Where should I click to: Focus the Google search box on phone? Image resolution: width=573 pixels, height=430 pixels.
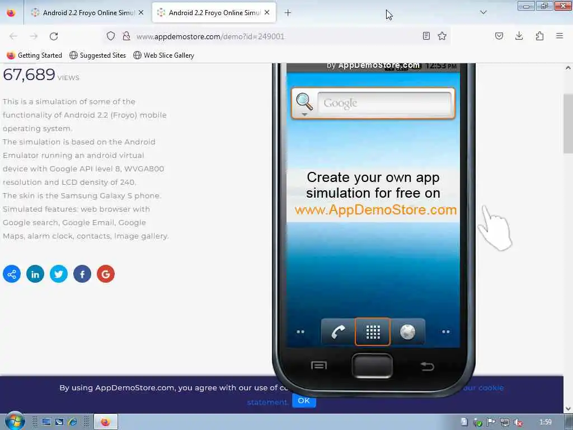tap(384, 103)
